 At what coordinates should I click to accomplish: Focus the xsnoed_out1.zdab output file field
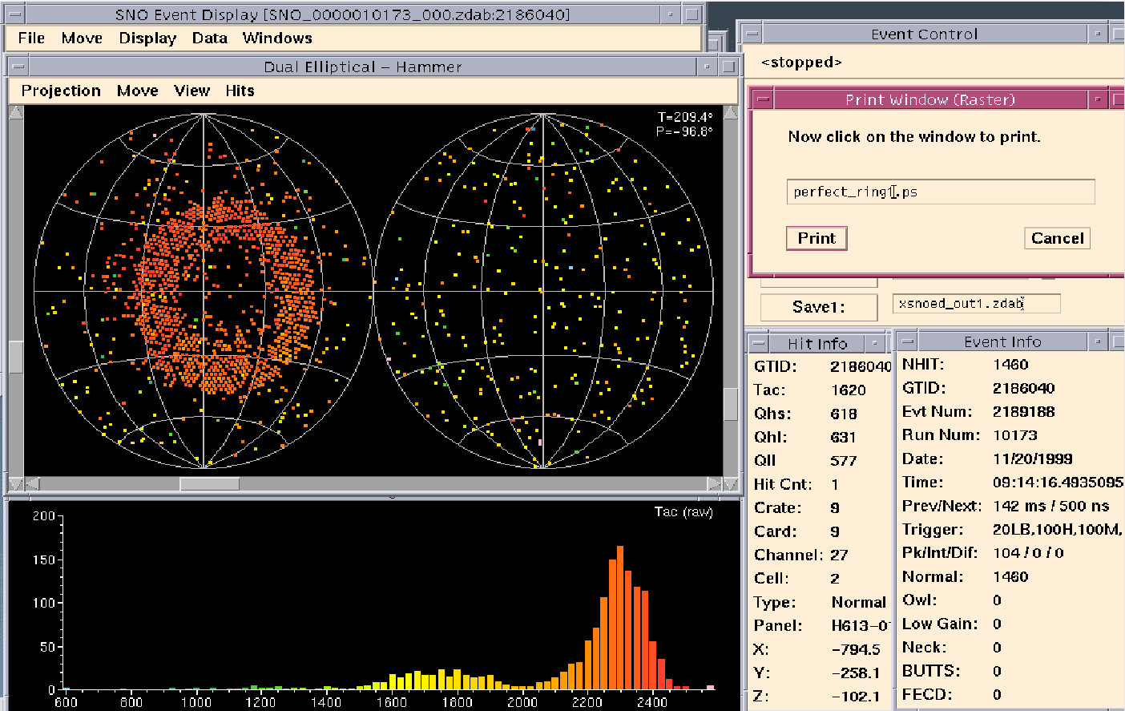pos(977,304)
